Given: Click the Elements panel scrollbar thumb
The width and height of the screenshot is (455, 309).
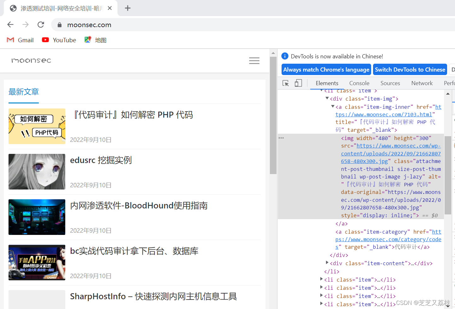Looking at the screenshot, I should (x=448, y=175).
